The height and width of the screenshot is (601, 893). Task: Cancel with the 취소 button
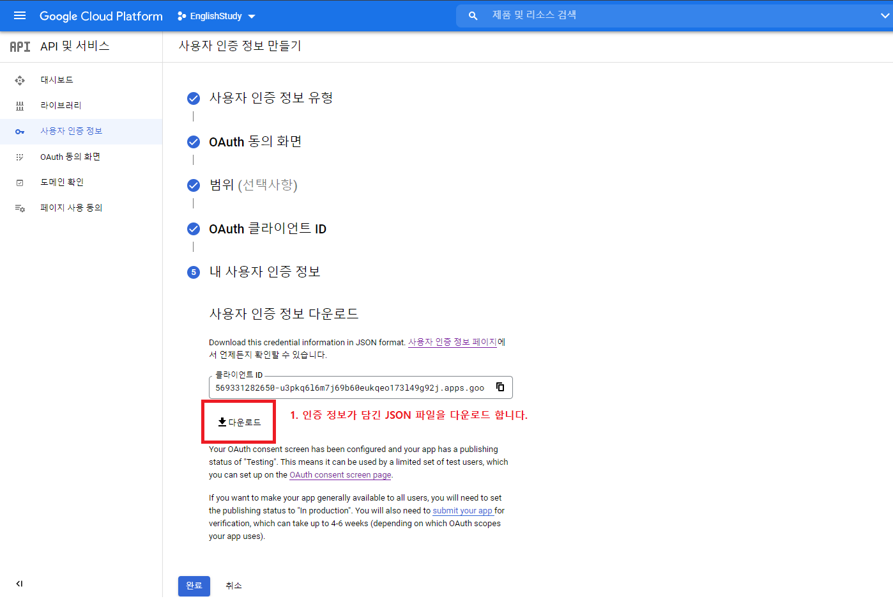pyautogui.click(x=234, y=586)
